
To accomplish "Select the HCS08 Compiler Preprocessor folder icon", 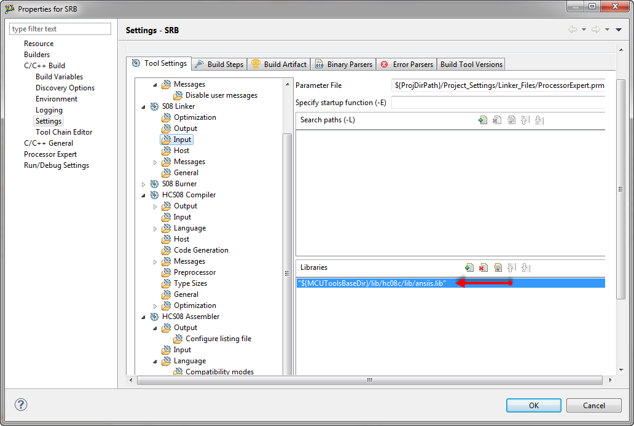I will coord(166,272).
